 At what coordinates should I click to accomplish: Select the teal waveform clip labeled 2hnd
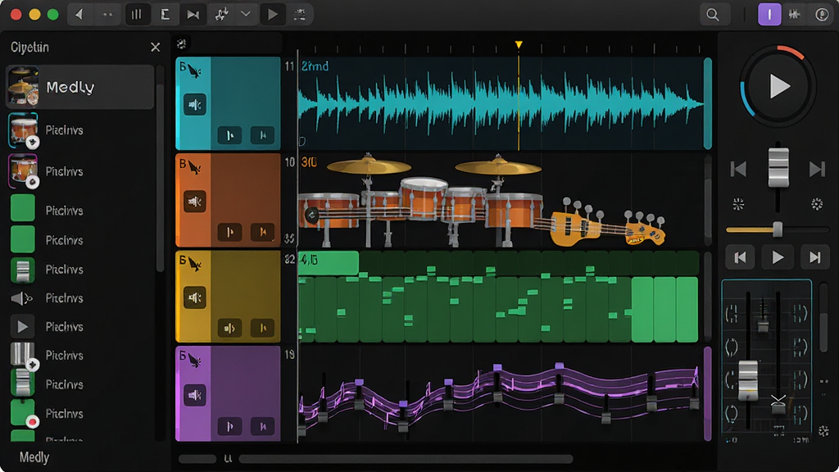[x=501, y=103]
